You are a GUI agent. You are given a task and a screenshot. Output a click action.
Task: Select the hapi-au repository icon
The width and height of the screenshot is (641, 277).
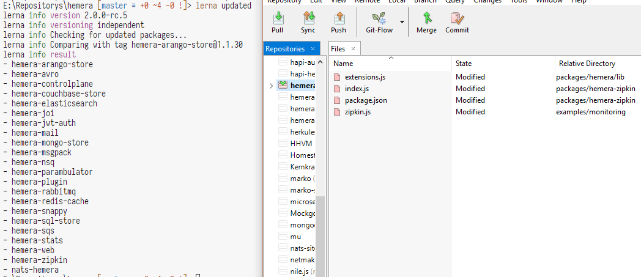[283, 62]
